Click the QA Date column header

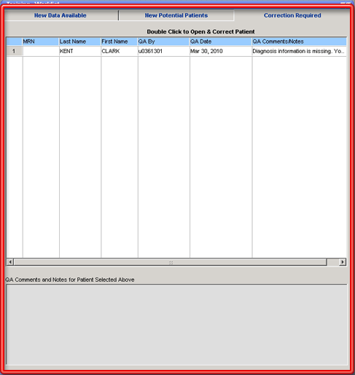pyautogui.click(x=221, y=42)
